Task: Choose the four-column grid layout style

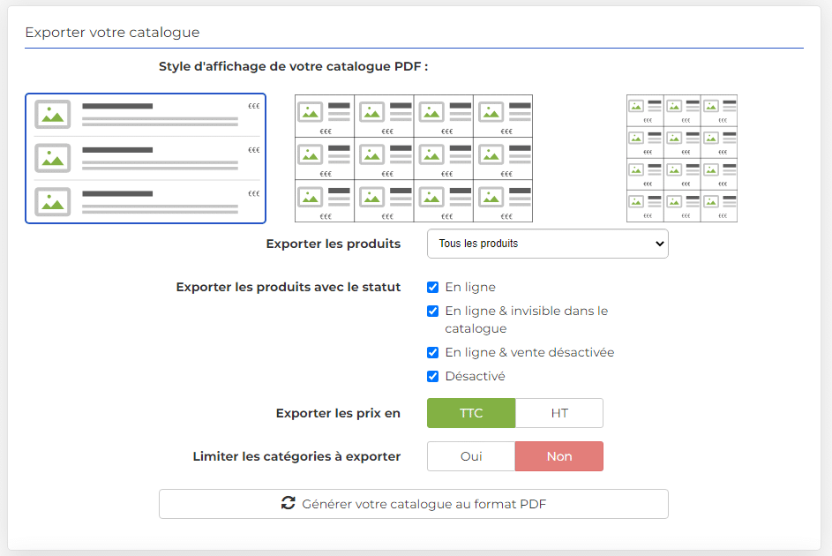Action: (413, 158)
